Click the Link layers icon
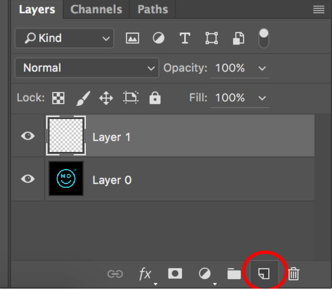Viewport: 332px width, 289px height. click(115, 274)
